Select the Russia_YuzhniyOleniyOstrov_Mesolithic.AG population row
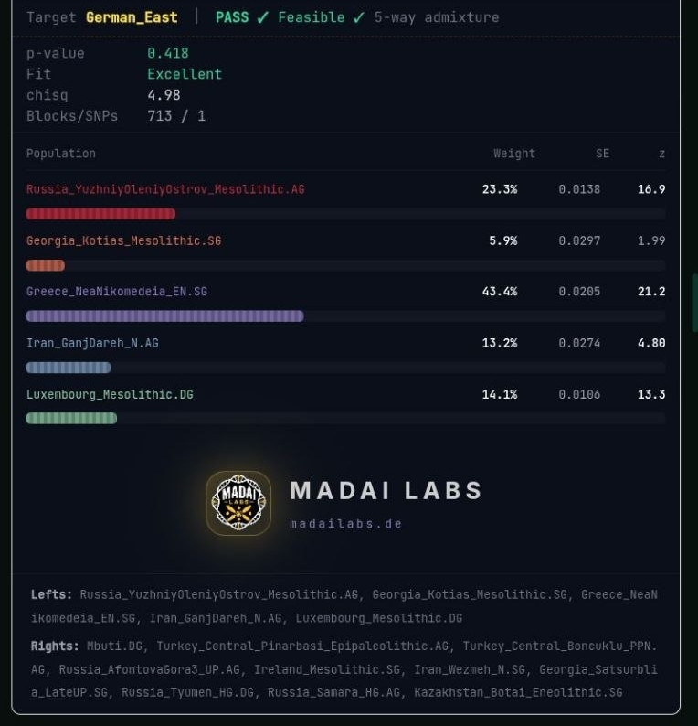 coord(345,189)
